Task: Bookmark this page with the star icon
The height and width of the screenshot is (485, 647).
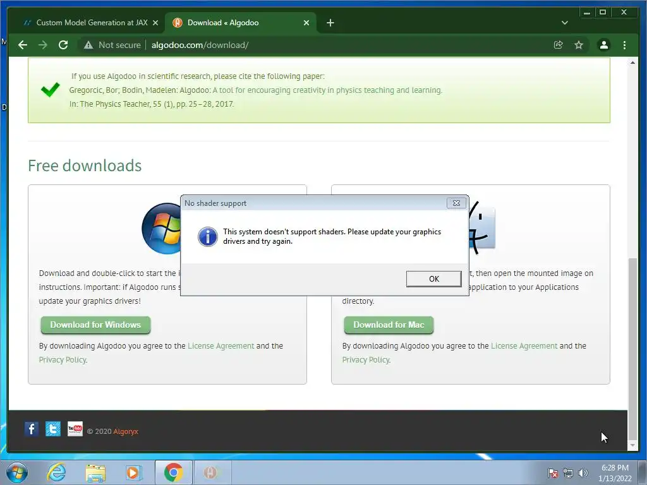Action: (x=579, y=45)
